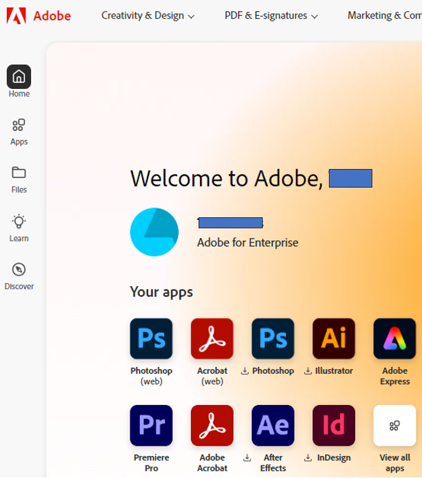
Task: Click the Adobe for Enterprise text
Action: pos(248,243)
